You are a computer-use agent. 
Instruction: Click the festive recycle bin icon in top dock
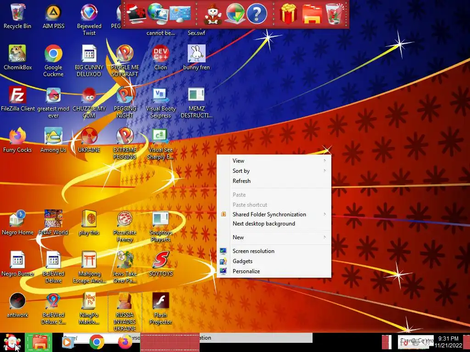tap(335, 14)
